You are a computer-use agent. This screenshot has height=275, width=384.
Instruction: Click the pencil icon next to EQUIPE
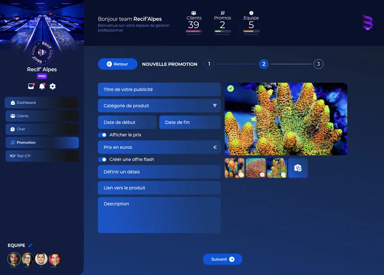[31, 245]
